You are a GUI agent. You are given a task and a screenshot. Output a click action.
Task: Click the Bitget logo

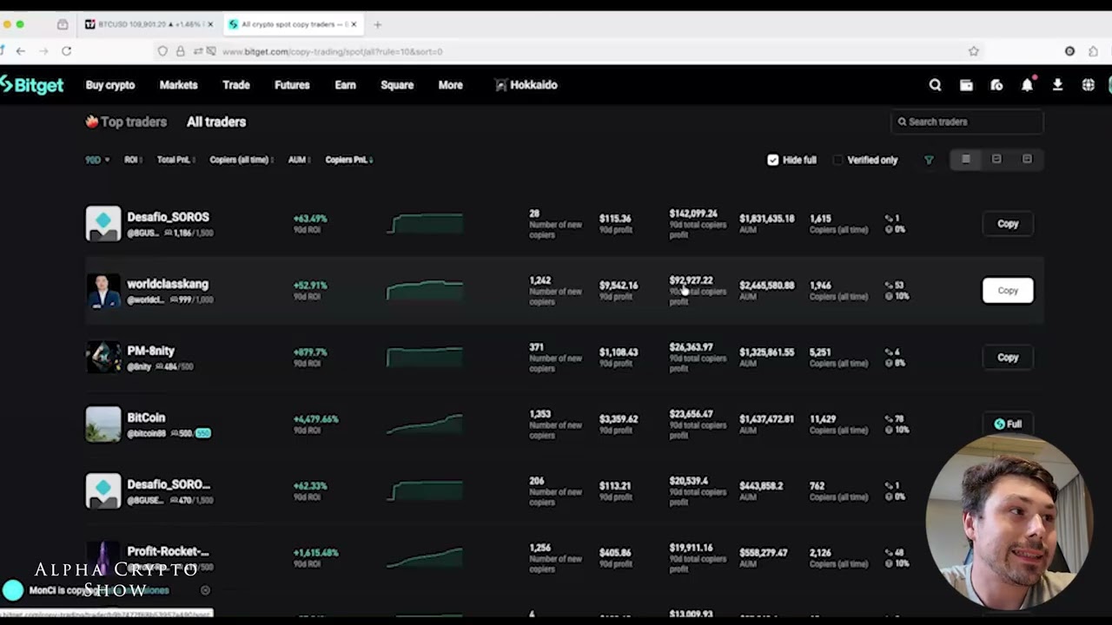click(32, 85)
